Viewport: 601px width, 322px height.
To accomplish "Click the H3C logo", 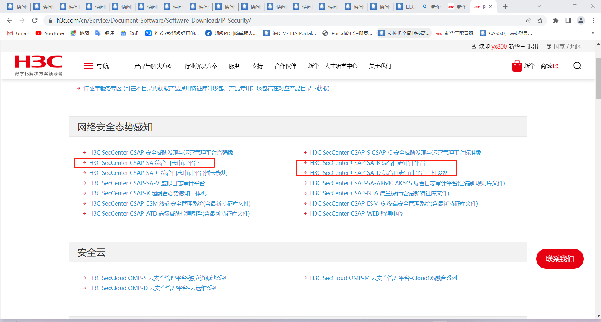I will coord(39,65).
